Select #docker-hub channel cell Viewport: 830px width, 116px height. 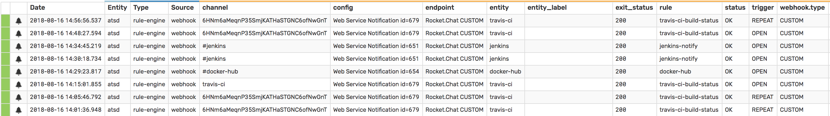220,71
